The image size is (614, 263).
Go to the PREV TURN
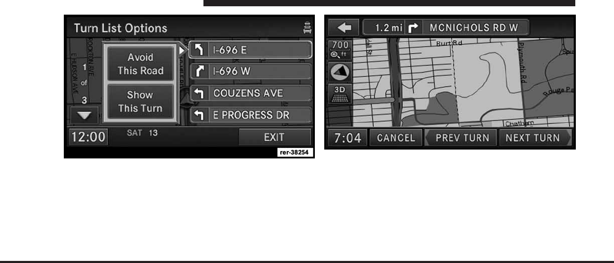coord(460,138)
